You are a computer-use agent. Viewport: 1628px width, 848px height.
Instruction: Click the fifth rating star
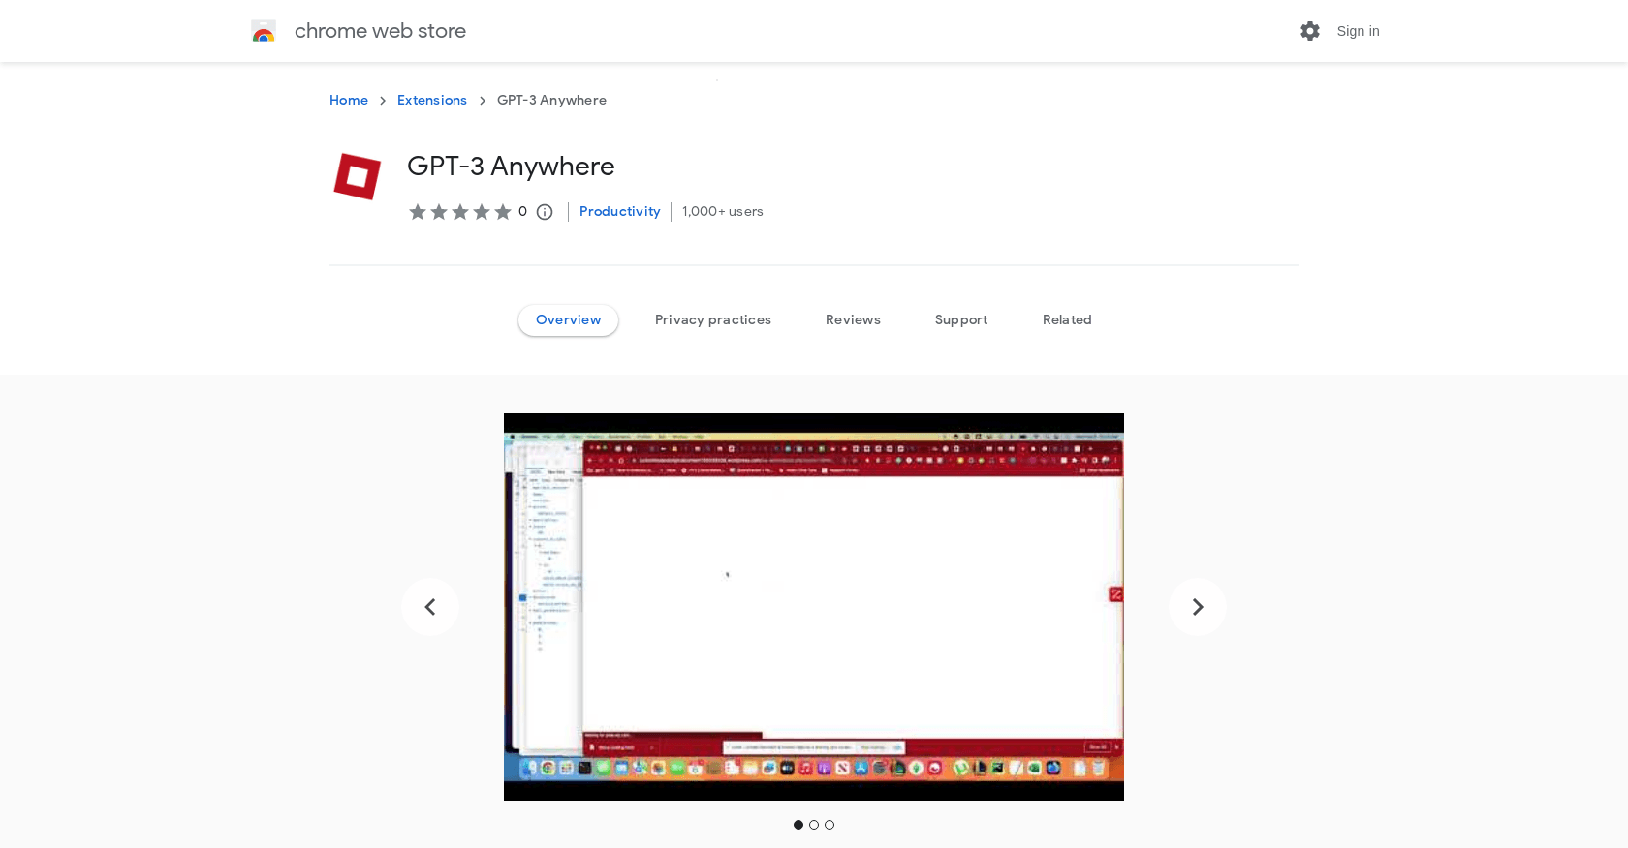(503, 212)
